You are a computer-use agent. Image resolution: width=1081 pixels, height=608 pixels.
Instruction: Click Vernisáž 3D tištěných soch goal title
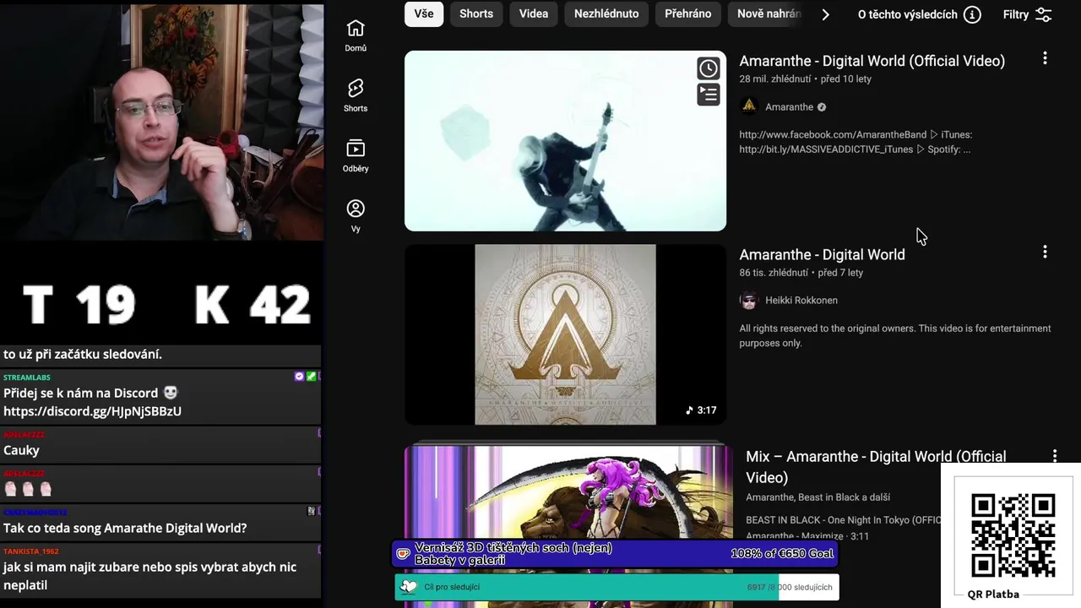pyautogui.click(x=513, y=554)
